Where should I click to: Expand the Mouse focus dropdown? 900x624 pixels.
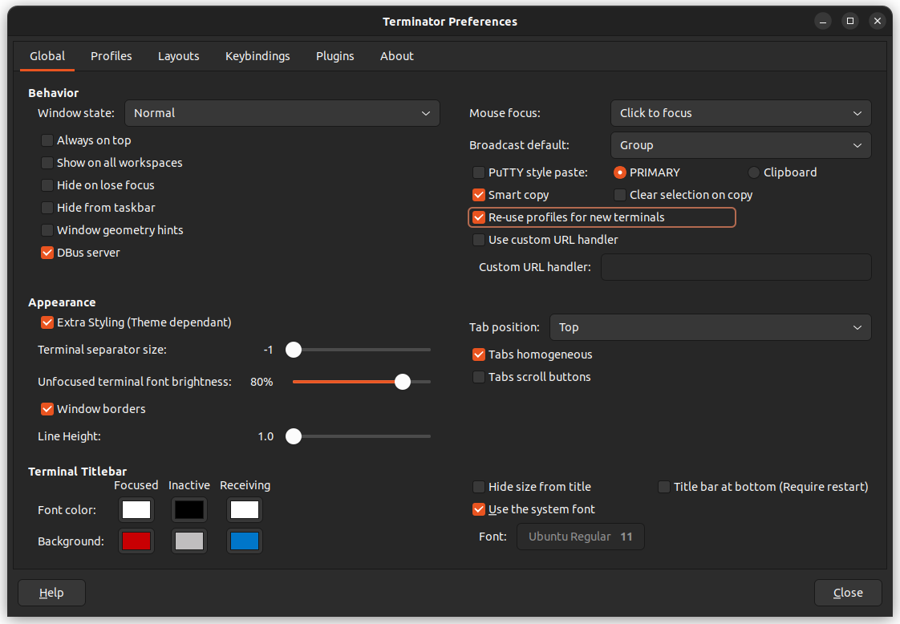[741, 113]
